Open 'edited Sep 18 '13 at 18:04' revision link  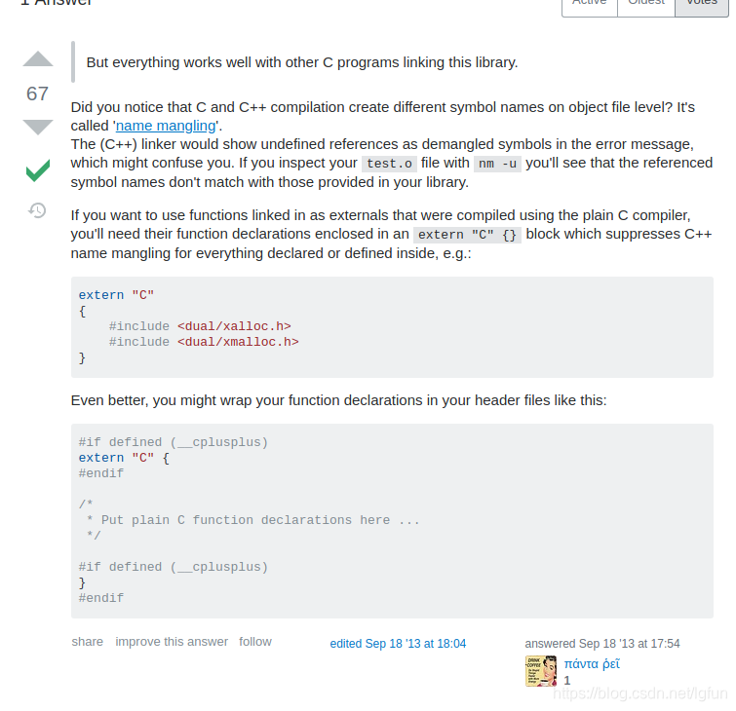click(398, 644)
